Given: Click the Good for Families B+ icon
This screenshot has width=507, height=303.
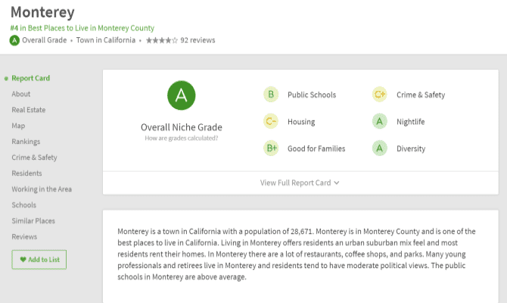Looking at the screenshot, I should 271,148.
